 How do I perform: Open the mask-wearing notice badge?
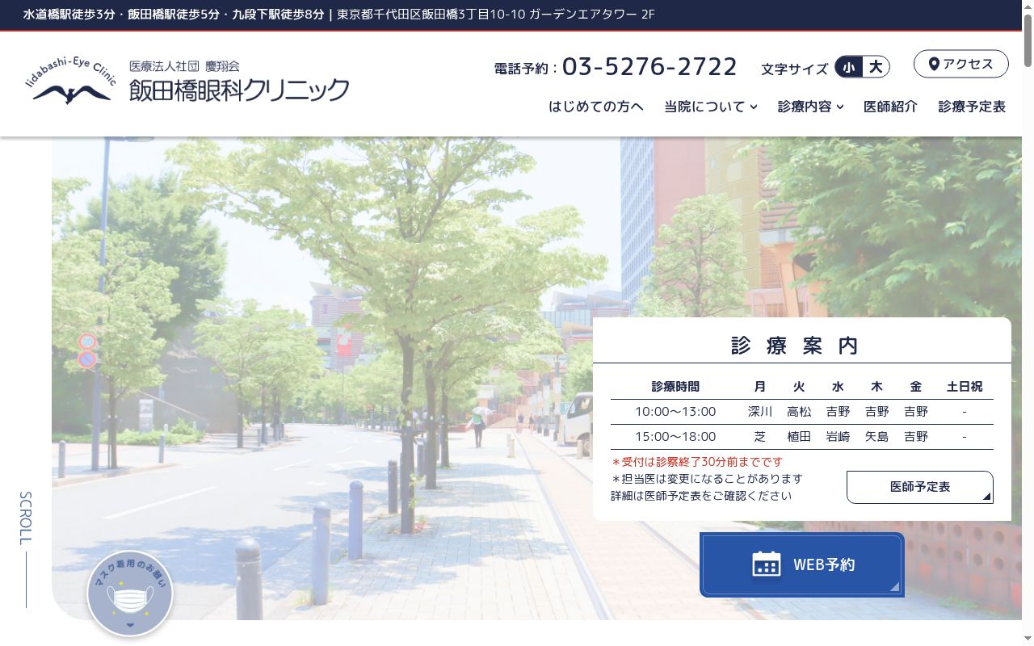(130, 594)
